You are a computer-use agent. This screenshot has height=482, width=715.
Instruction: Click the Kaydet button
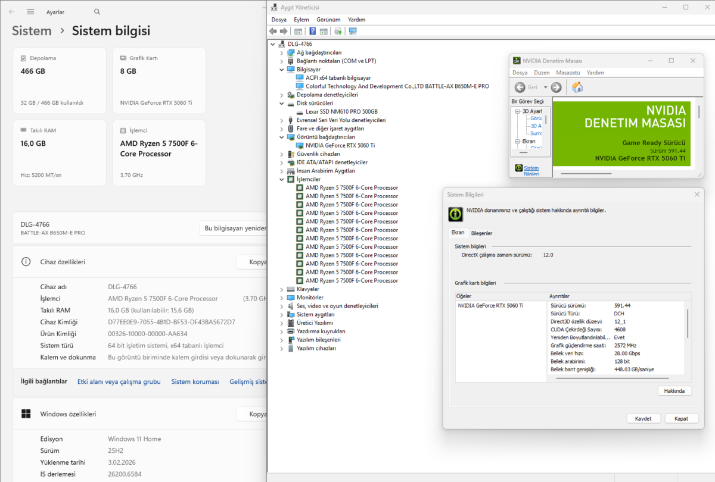coord(643,418)
